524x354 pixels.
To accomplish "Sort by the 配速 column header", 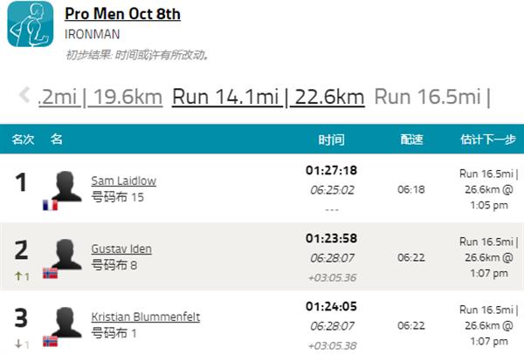I will tap(411, 140).
